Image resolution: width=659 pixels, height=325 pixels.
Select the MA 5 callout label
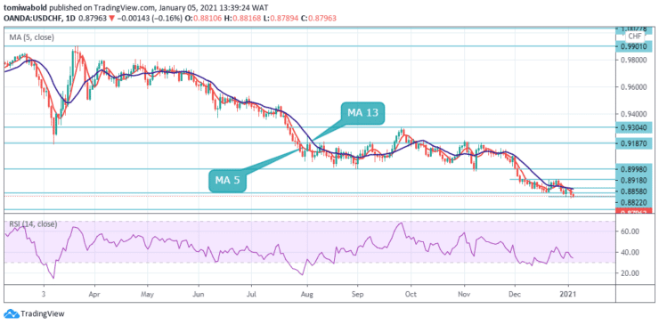point(227,182)
